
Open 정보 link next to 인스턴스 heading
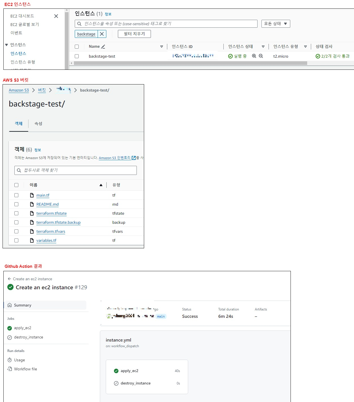tap(108, 14)
